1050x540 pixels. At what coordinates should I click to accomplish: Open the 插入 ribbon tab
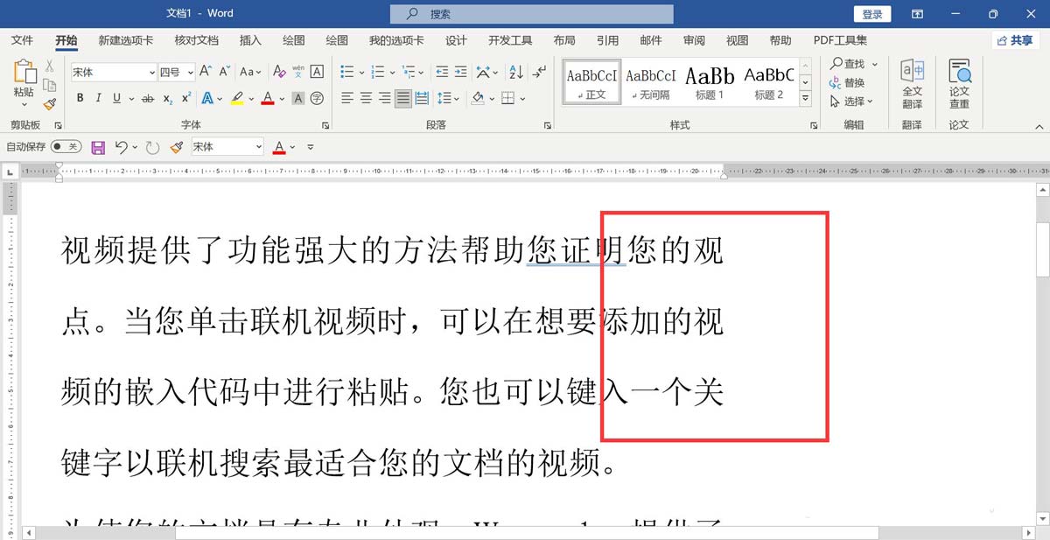tap(250, 40)
